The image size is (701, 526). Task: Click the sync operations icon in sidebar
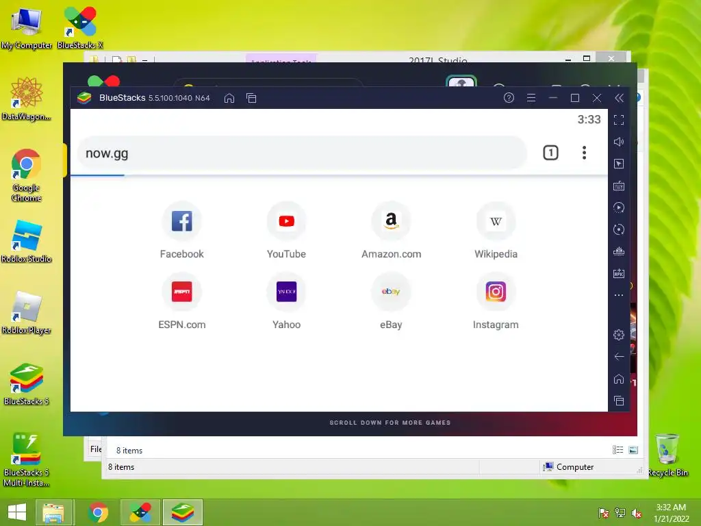[619, 208]
